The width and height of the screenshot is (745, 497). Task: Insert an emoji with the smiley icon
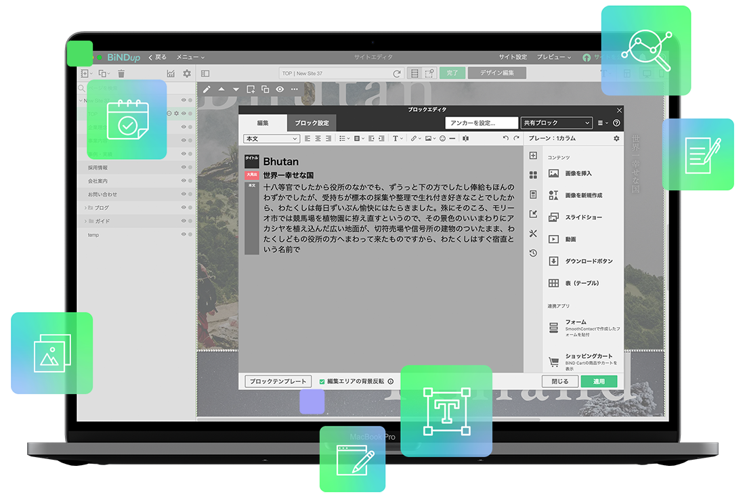[442, 138]
